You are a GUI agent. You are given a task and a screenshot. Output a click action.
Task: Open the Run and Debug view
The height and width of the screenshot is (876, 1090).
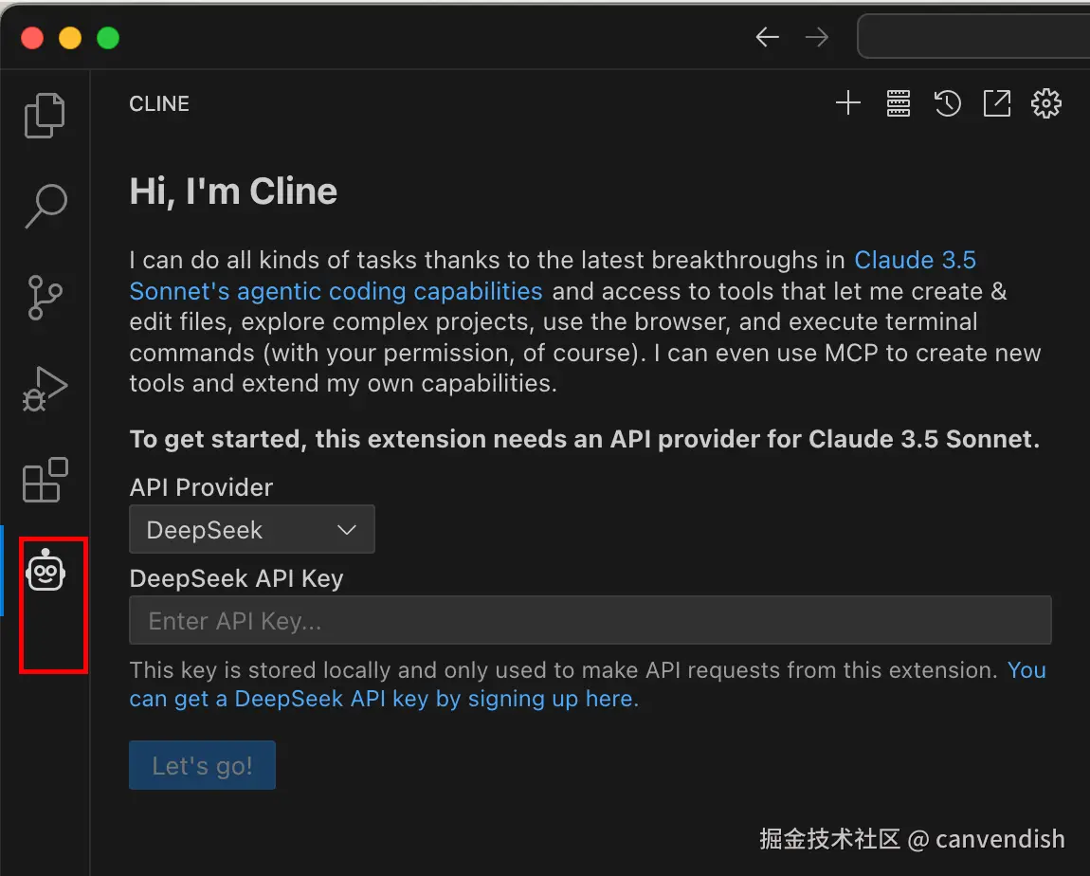(x=45, y=389)
